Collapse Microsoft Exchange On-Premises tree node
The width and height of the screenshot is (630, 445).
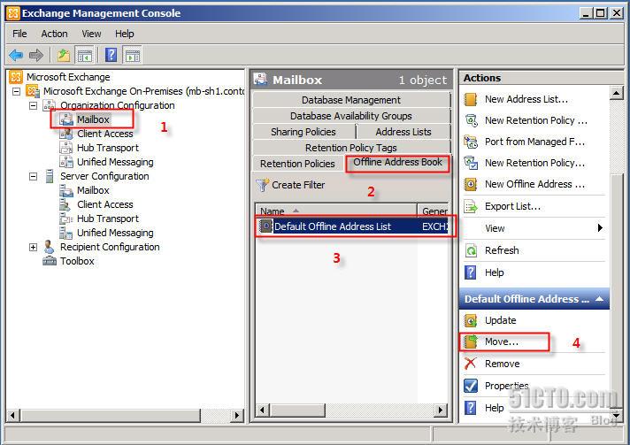pos(16,91)
